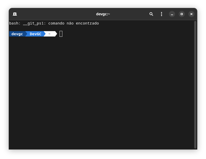The width and height of the screenshot is (206, 159).
Task: Click the devgc:~ window title
Action: [x=103, y=14]
